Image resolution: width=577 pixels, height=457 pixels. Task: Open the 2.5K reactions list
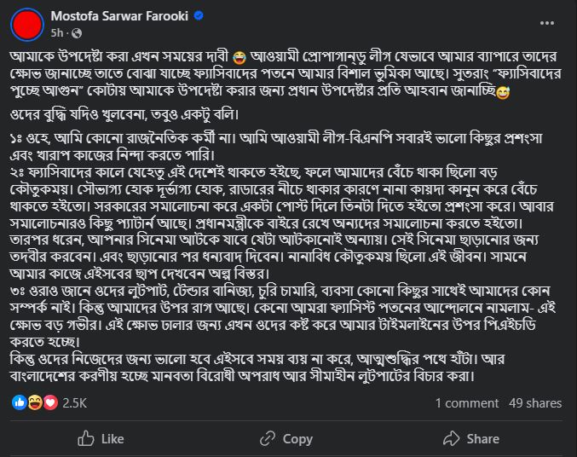click(75, 402)
